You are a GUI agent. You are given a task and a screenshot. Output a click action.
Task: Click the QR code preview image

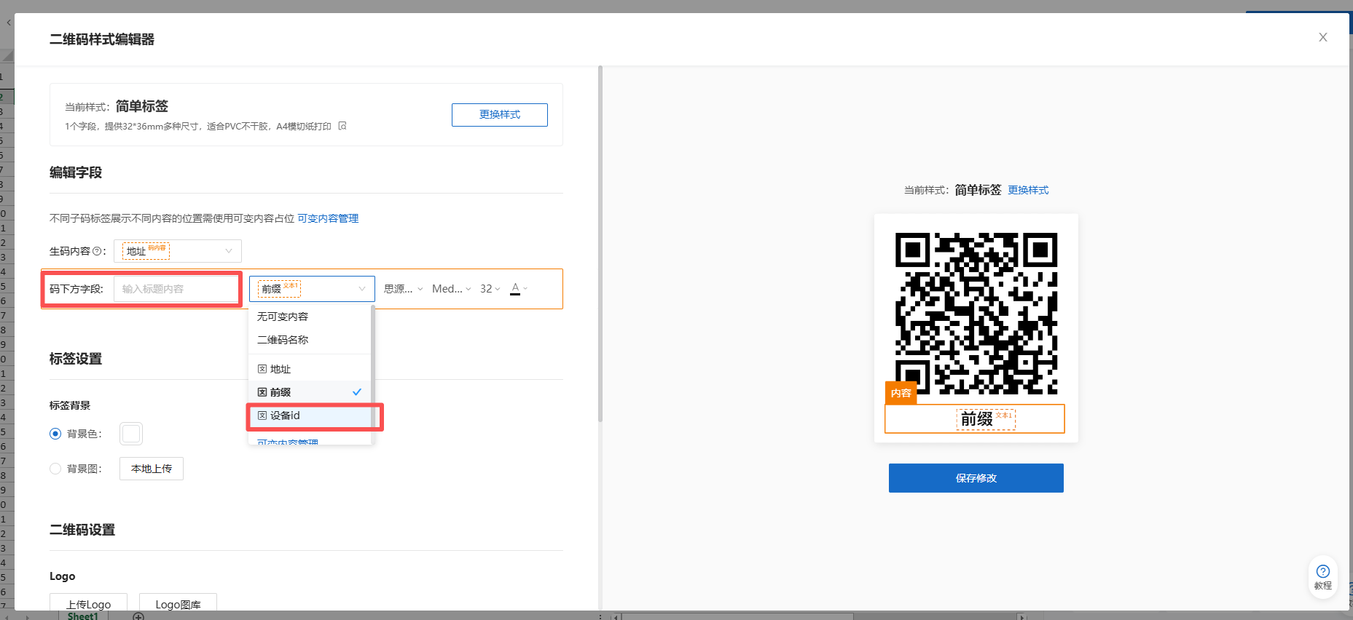[x=976, y=314]
